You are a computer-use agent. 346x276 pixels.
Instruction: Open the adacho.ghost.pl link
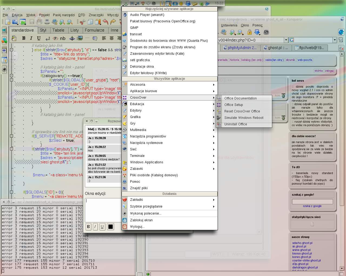(x=302, y=243)
